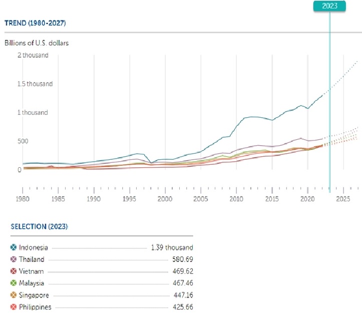Pick year 2000 on the timeline axis

click(x=165, y=199)
